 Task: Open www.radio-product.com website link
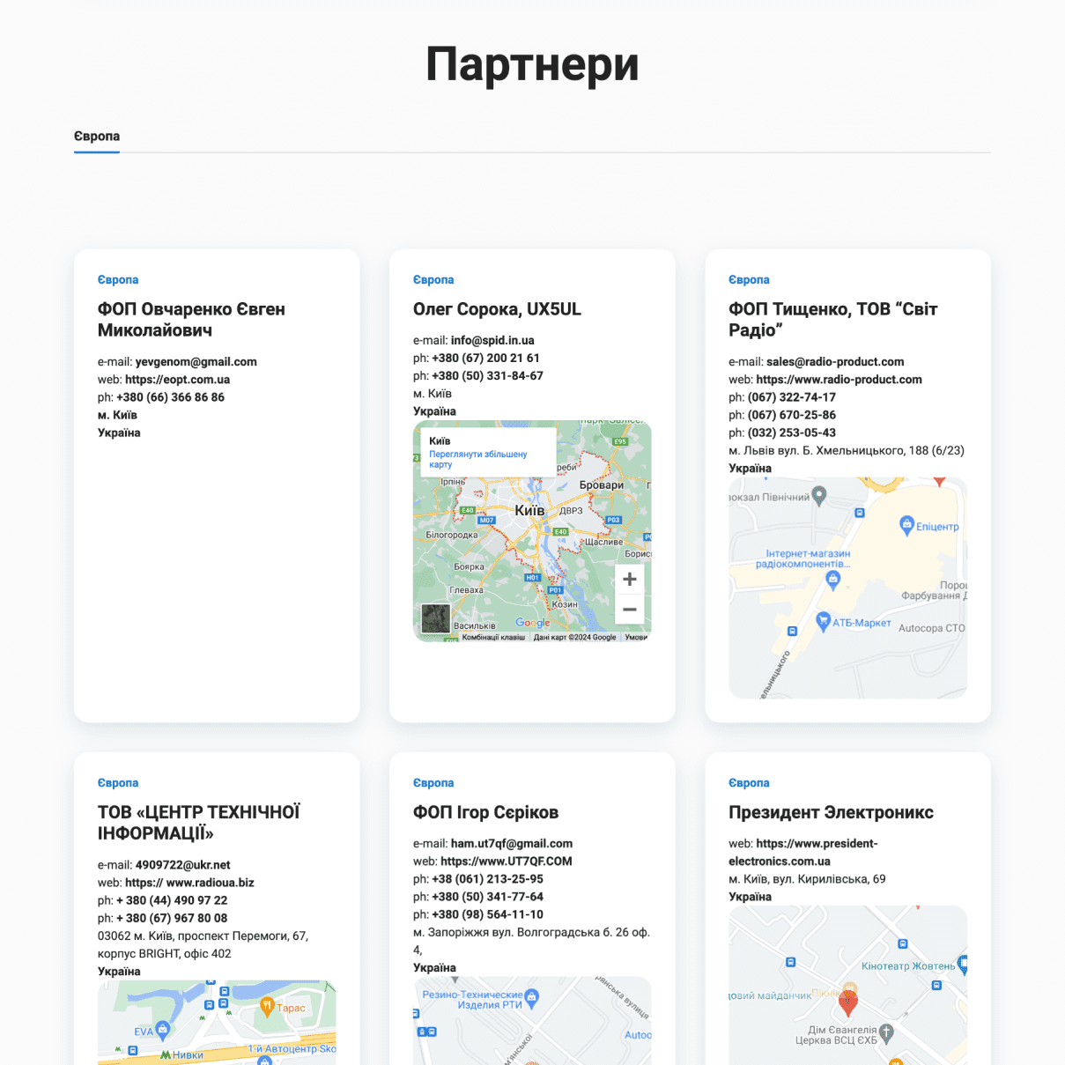click(x=839, y=380)
